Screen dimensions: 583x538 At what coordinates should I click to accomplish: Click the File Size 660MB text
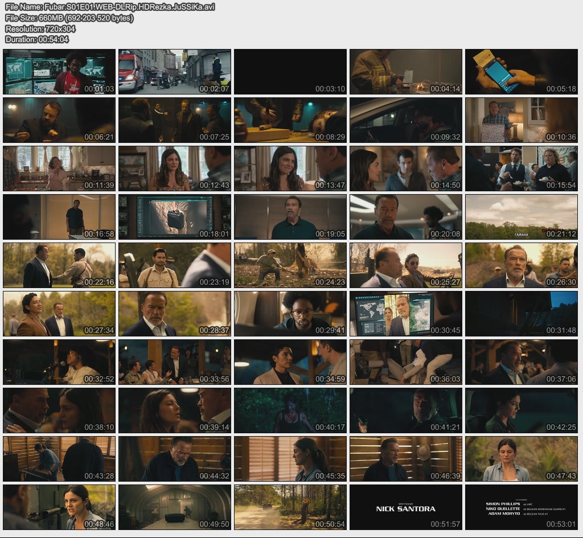(x=69, y=18)
